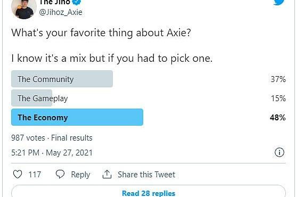Click the 117 likes count

[35, 175]
